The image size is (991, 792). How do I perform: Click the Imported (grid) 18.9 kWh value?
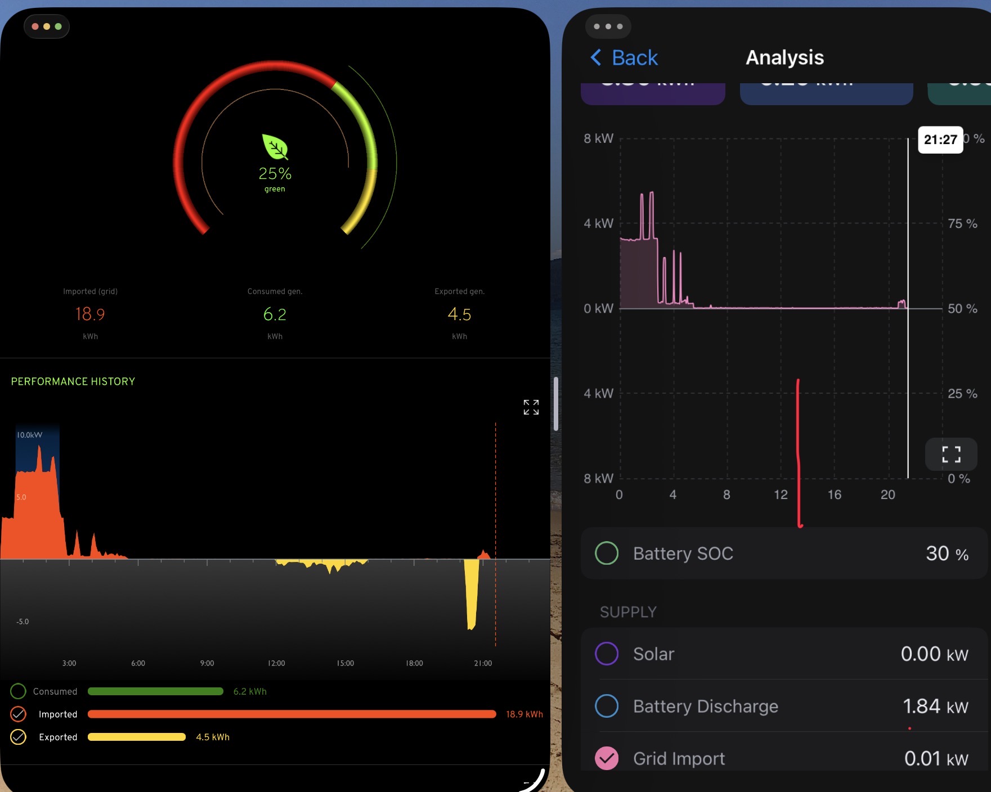90,314
